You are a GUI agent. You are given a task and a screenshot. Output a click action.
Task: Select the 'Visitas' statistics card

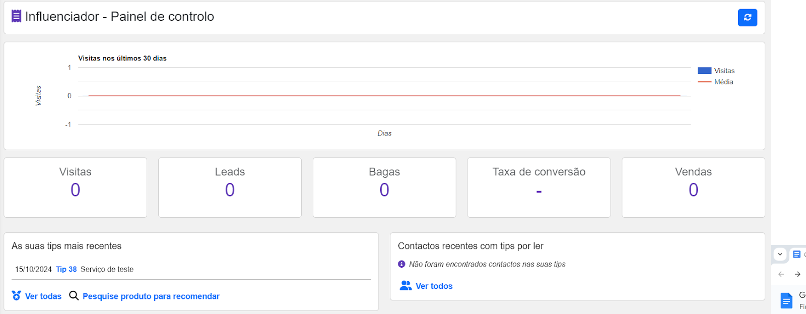coord(76,187)
